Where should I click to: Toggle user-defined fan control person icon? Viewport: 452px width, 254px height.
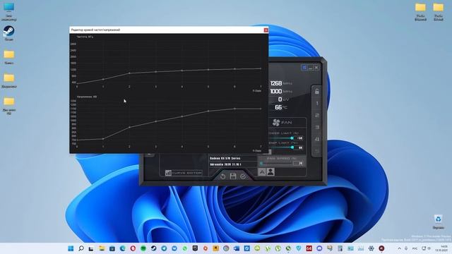click(270, 172)
